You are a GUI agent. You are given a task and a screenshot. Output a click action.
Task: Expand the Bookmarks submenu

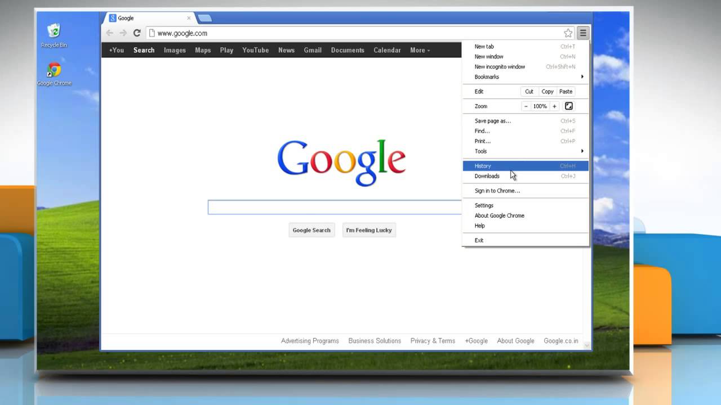[x=526, y=77]
